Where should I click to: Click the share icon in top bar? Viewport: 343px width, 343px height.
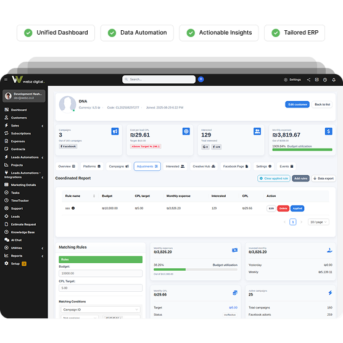coord(308,80)
